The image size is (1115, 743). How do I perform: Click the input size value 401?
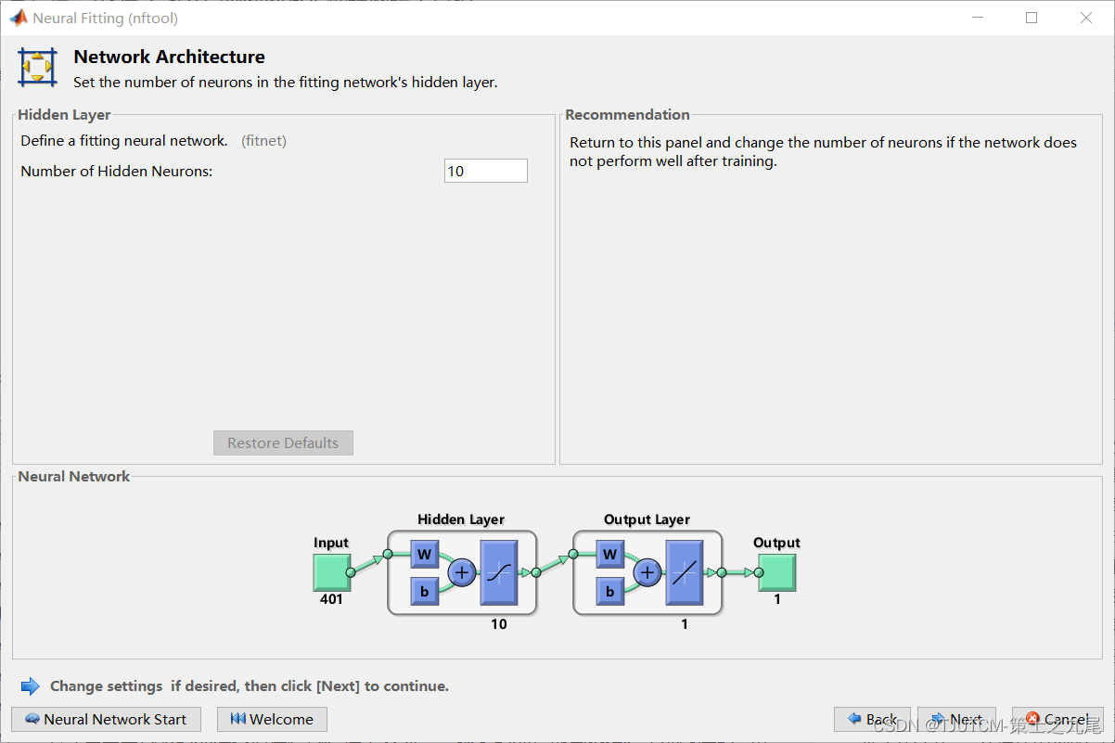[331, 599]
